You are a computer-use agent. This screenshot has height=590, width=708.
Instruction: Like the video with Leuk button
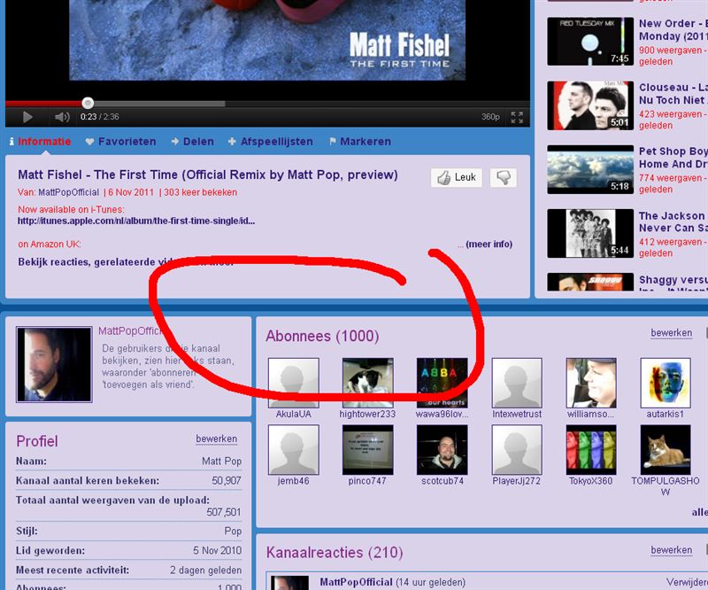[456, 177]
